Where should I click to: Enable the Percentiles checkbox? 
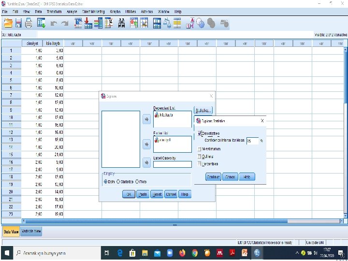click(199, 164)
